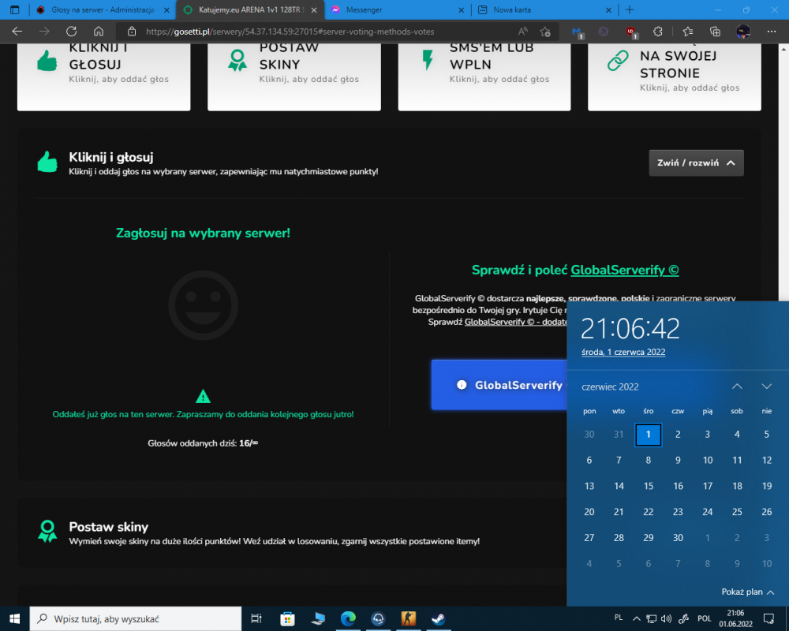Click the date środa, 1 czerwca 2022
The image size is (789, 631).
(x=623, y=352)
